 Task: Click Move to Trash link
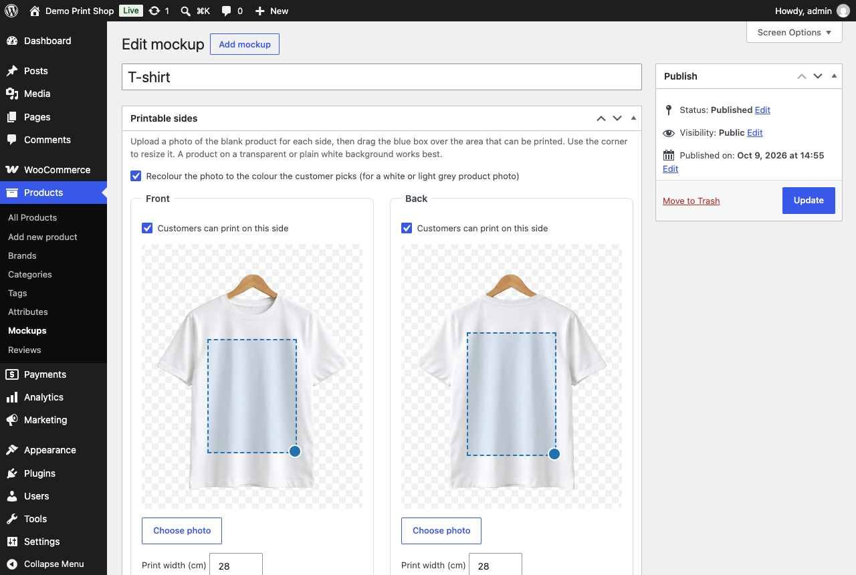click(691, 201)
